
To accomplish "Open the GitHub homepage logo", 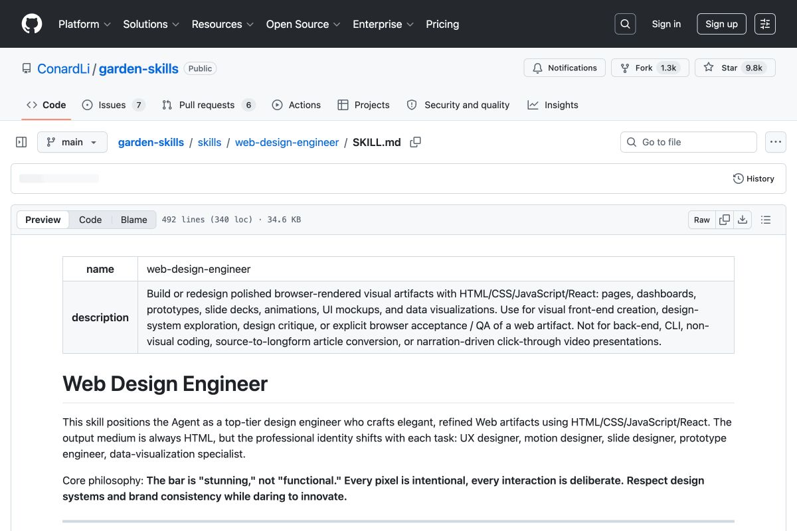I will coord(32,24).
